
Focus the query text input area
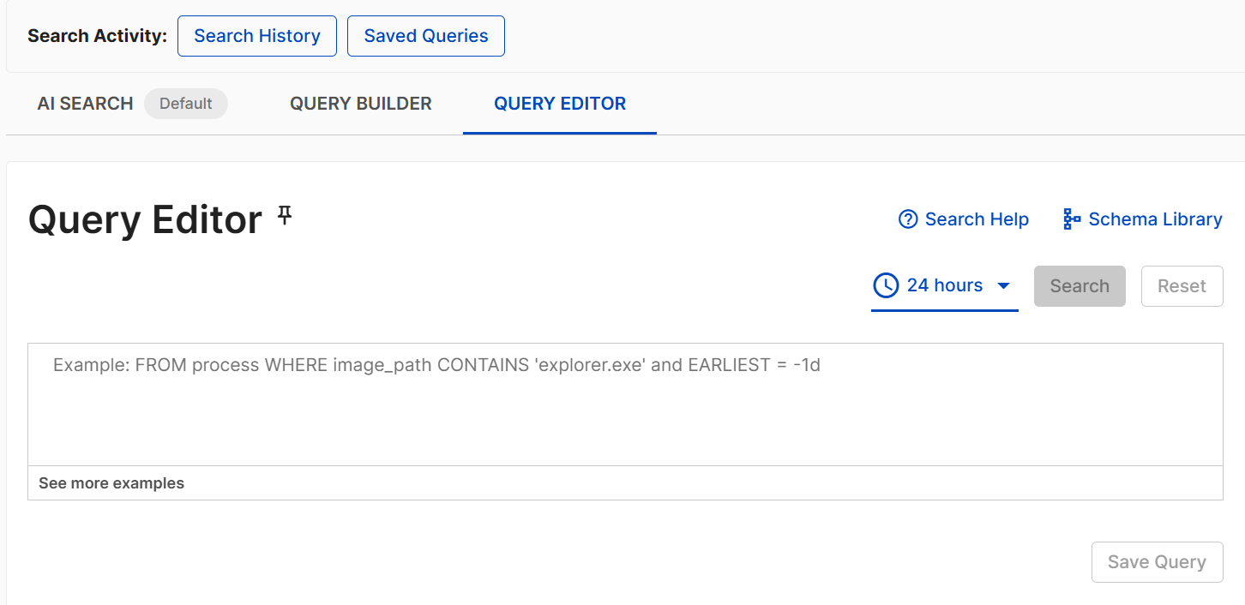coord(625,404)
